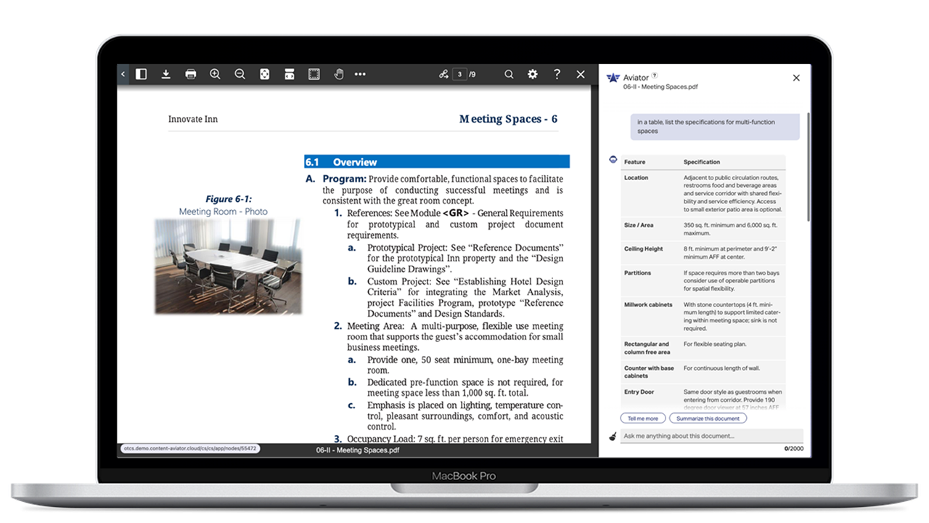Print the document
The image size is (929, 523).
coord(191,74)
